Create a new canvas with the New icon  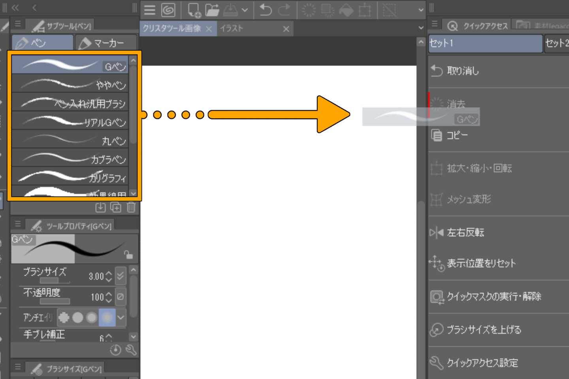pyautogui.click(x=194, y=10)
